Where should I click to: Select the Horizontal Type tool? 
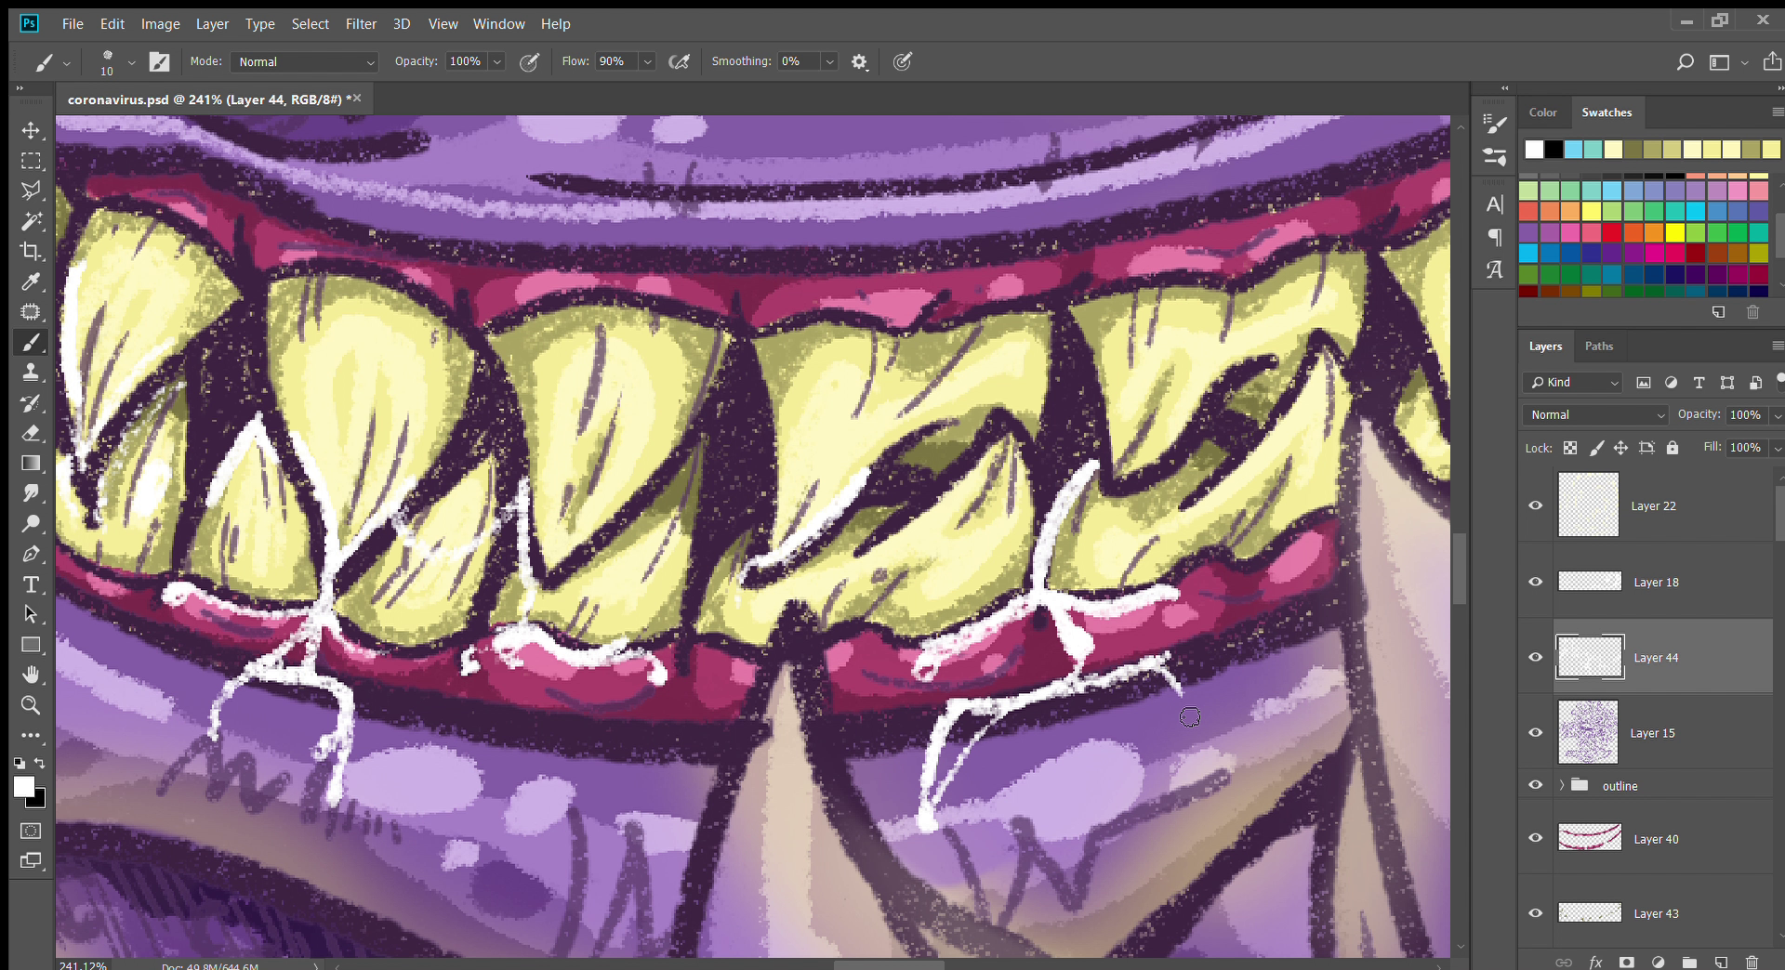point(31,584)
